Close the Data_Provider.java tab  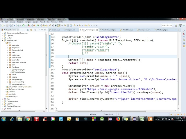point(97,30)
